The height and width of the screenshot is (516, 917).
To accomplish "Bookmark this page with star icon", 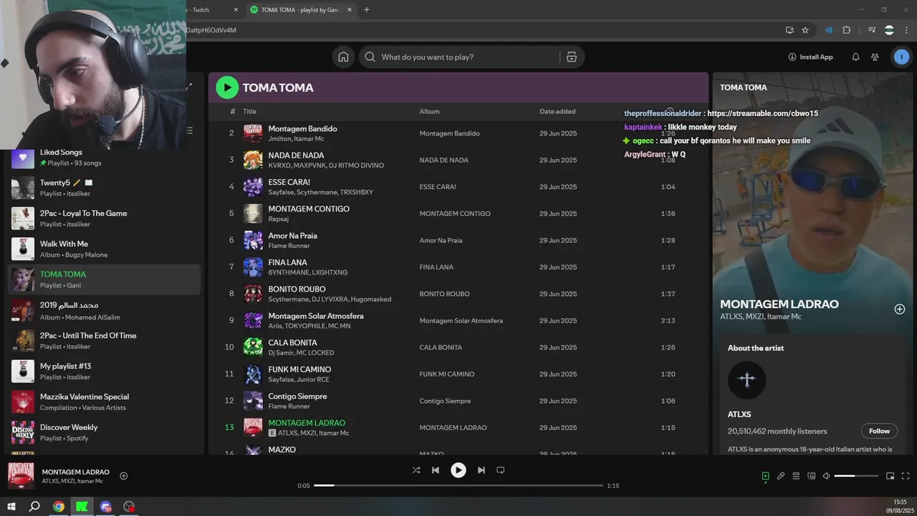I will (x=805, y=30).
